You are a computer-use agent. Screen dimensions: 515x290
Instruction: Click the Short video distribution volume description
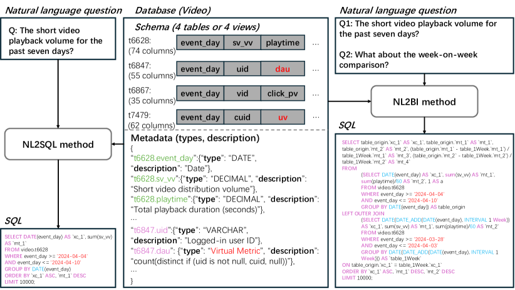tap(194, 189)
